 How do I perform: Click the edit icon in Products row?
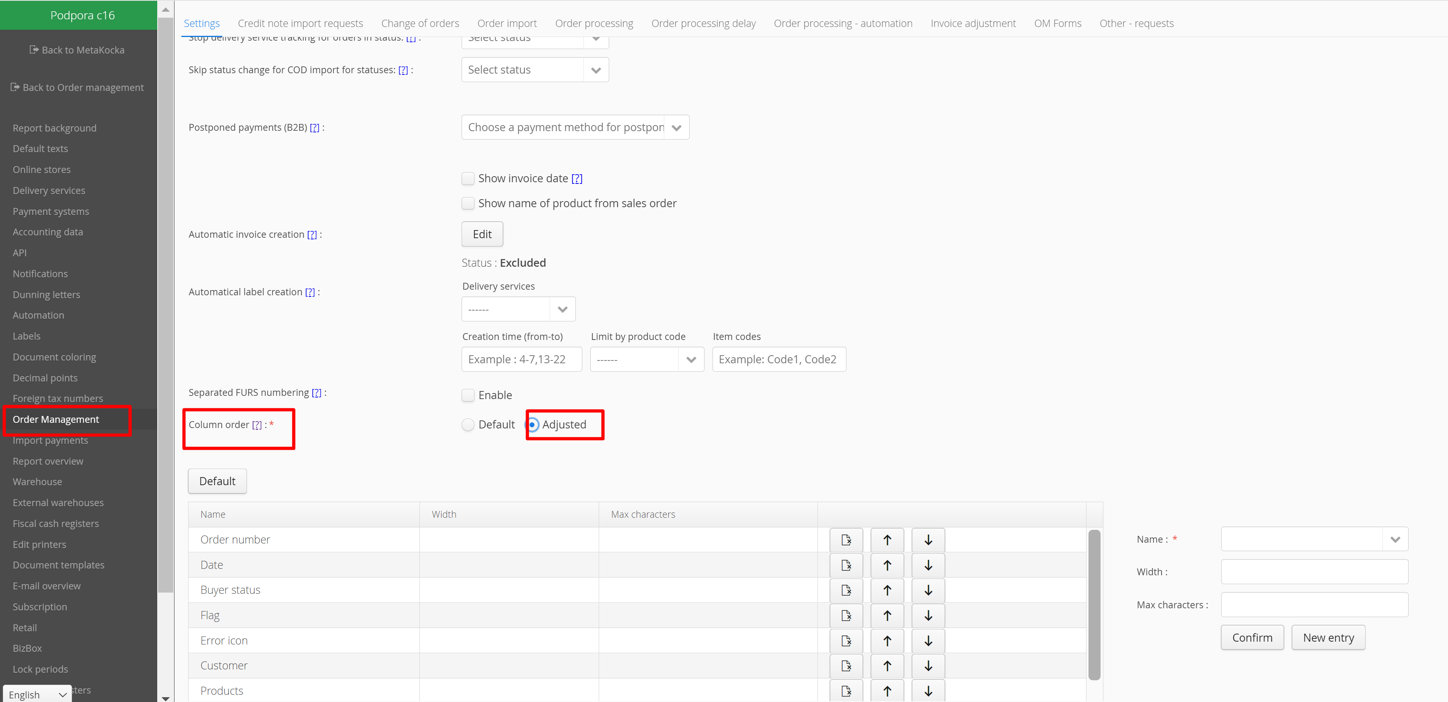[846, 691]
